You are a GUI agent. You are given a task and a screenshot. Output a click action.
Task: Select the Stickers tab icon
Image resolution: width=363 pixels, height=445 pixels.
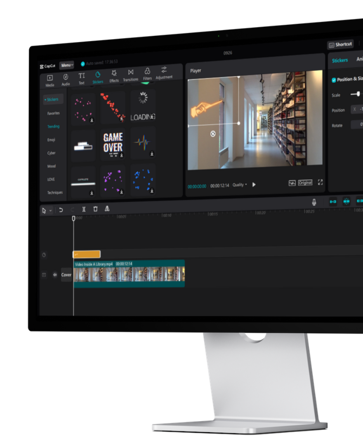coord(98,75)
